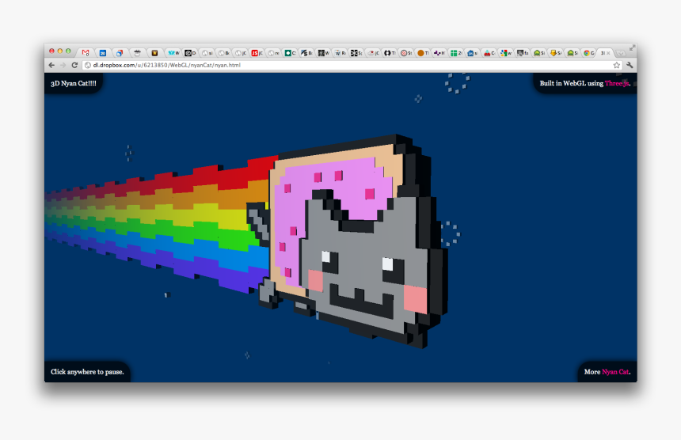The image size is (681, 440).
Task: Switch to the blue calendar tab
Action: pos(103,53)
